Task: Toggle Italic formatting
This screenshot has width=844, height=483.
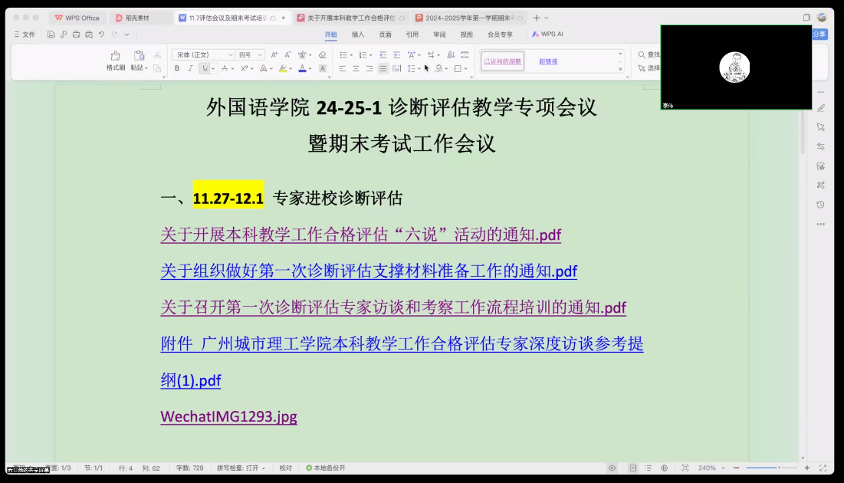Action: (x=190, y=68)
